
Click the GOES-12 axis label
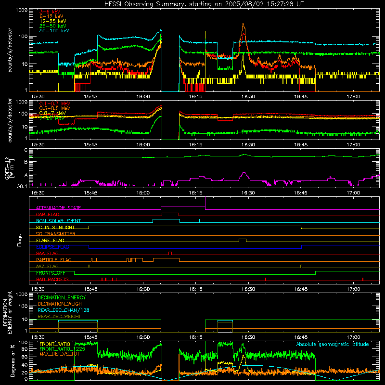pyautogui.click(x=10, y=168)
